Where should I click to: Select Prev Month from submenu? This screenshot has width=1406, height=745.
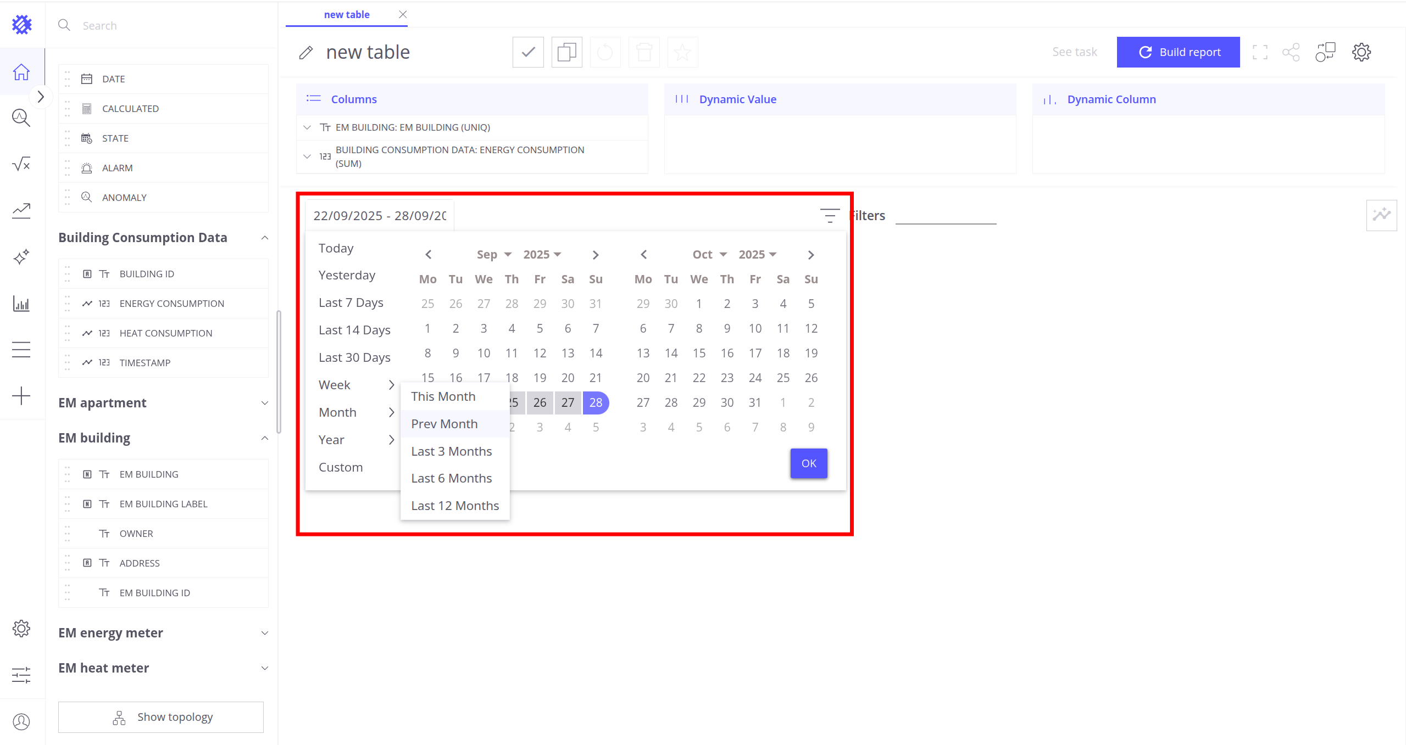[444, 424]
